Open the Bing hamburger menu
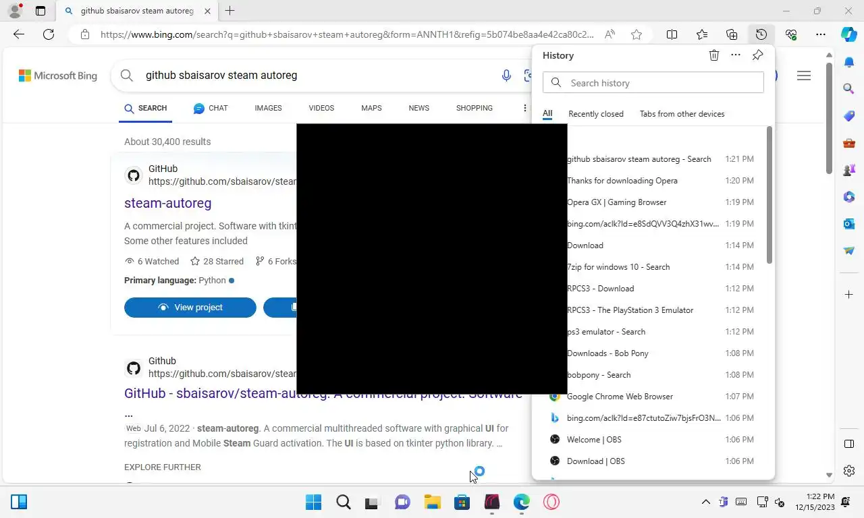 pos(804,76)
